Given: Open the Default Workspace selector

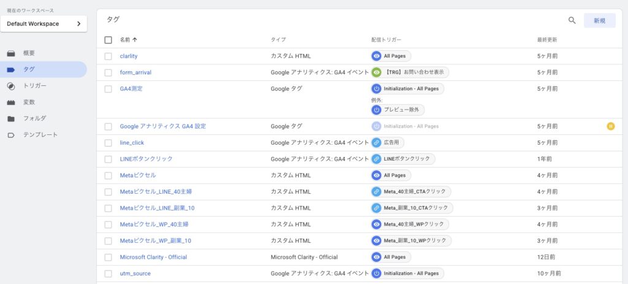Looking at the screenshot, I should click(44, 24).
